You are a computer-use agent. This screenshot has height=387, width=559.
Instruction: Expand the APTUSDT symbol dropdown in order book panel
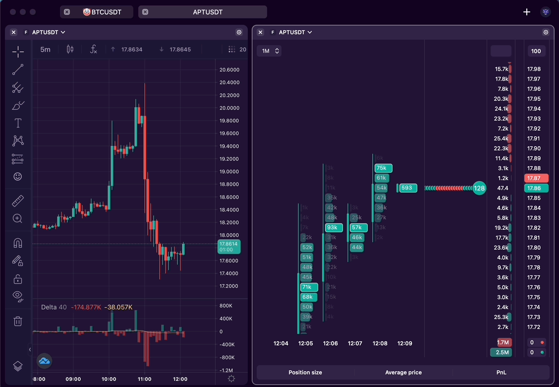(295, 32)
